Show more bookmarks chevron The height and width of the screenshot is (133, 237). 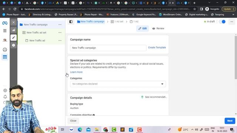pos(233,15)
